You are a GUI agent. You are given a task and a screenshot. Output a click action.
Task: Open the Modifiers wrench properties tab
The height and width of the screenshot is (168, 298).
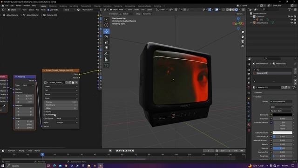tap(249, 103)
